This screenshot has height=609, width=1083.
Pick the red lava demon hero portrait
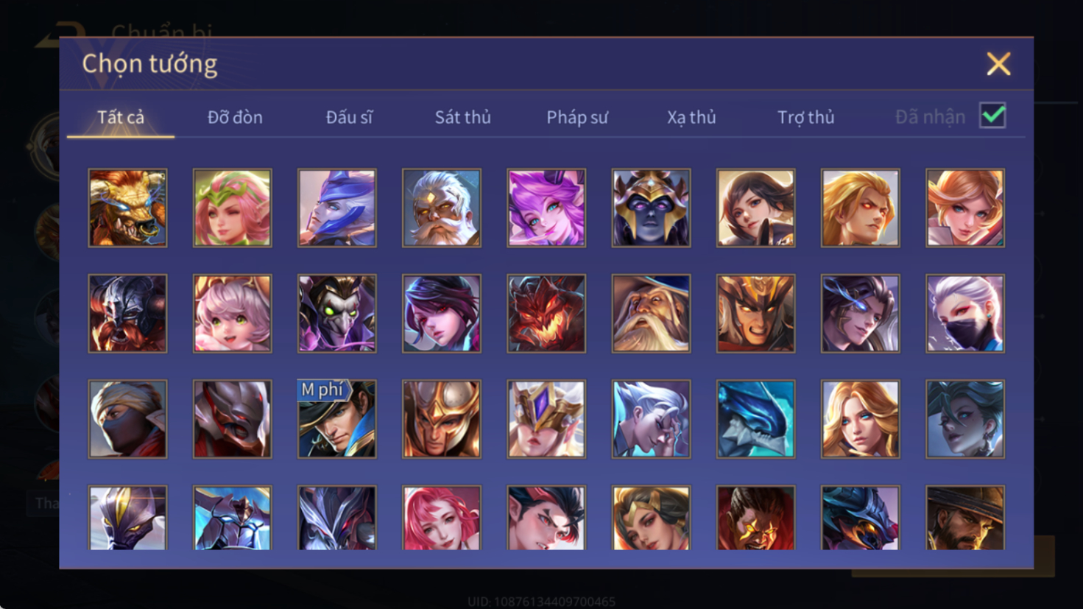tap(546, 314)
